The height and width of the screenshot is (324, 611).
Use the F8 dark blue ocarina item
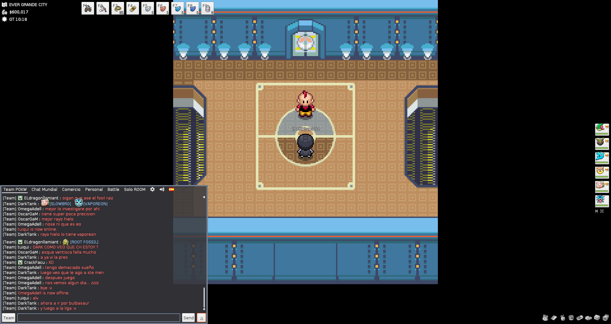[193, 8]
